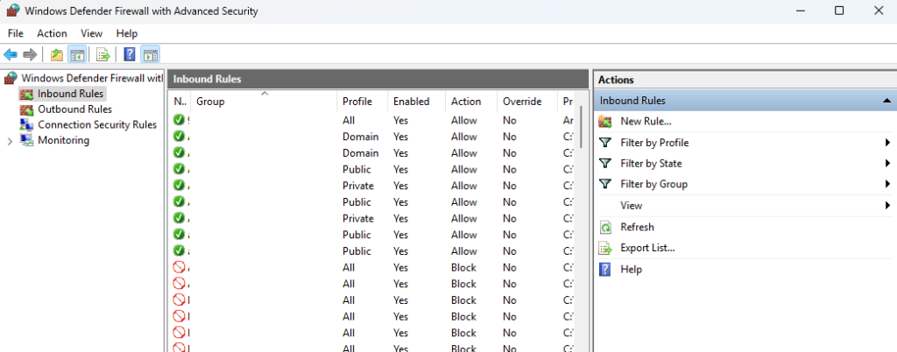Click the firewall app icon in title bar
Image resolution: width=897 pixels, height=352 pixels.
(13, 11)
